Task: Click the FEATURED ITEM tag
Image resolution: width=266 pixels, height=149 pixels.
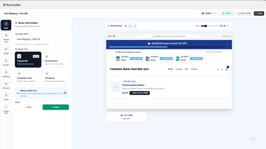Action: pyautogui.click(x=129, y=81)
